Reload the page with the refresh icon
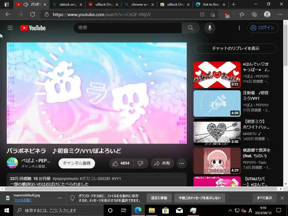The width and height of the screenshot is (288, 216). pos(33,14)
